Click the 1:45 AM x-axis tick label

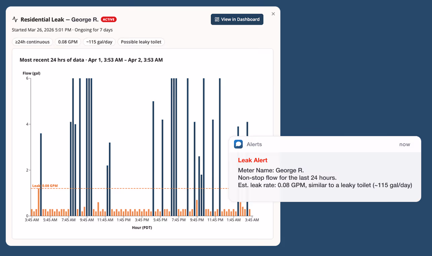tap(233, 220)
